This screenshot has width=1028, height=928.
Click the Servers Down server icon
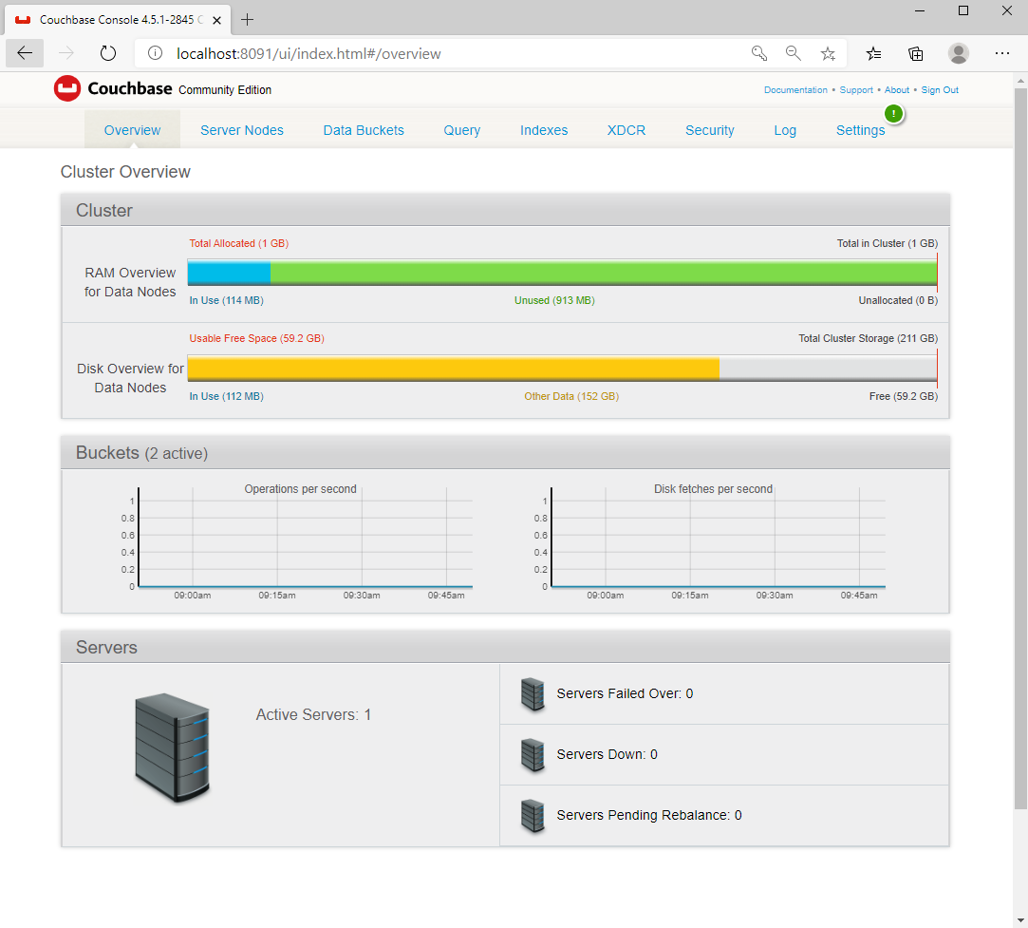533,755
